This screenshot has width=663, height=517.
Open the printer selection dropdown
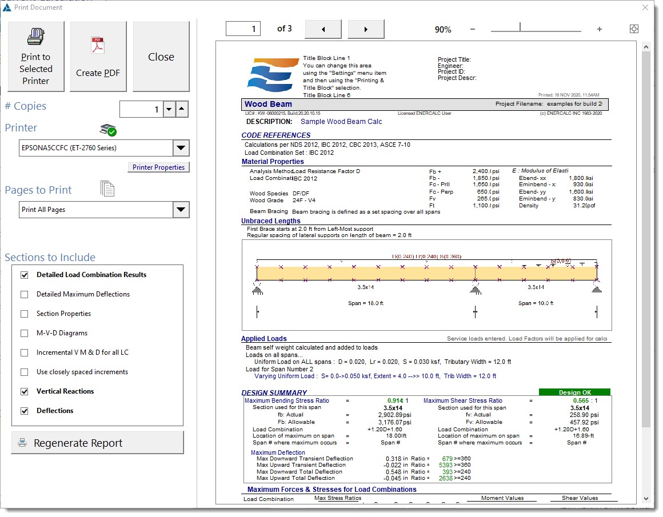pyautogui.click(x=181, y=148)
